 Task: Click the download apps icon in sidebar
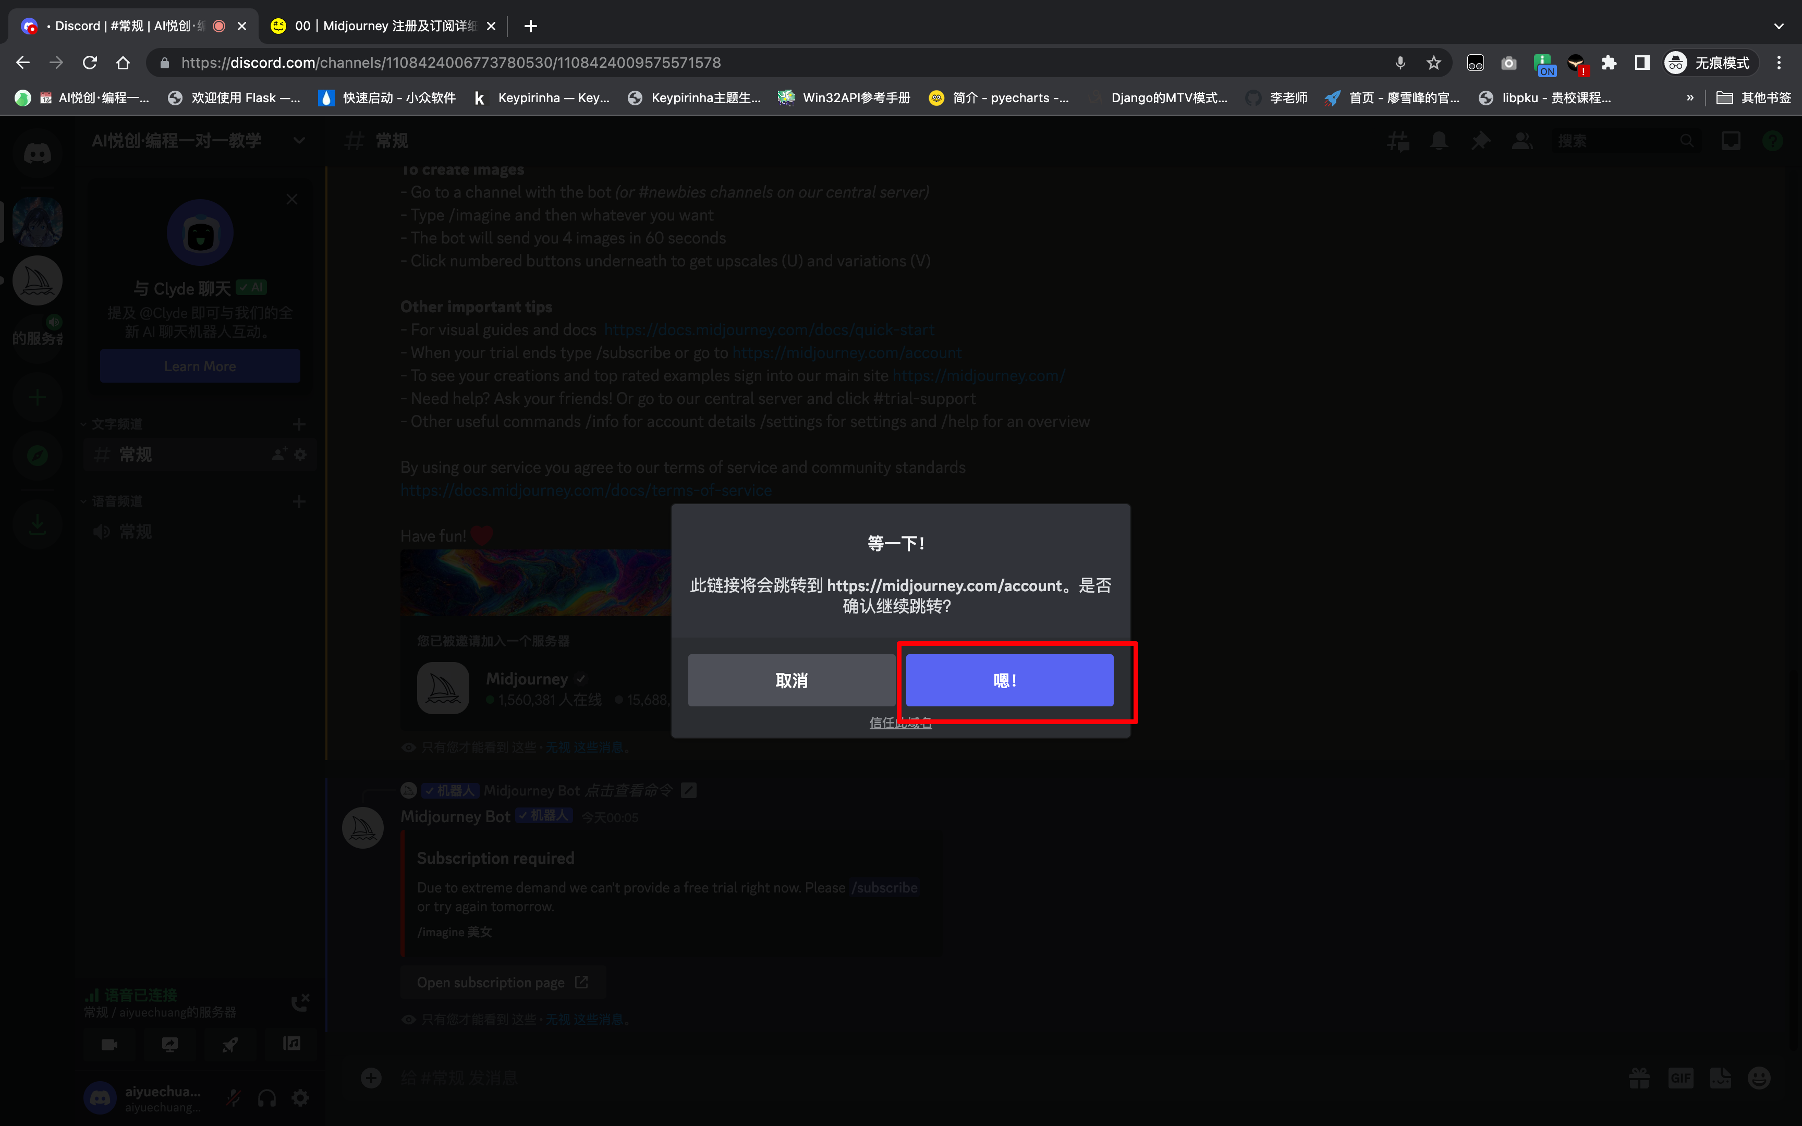tap(37, 525)
